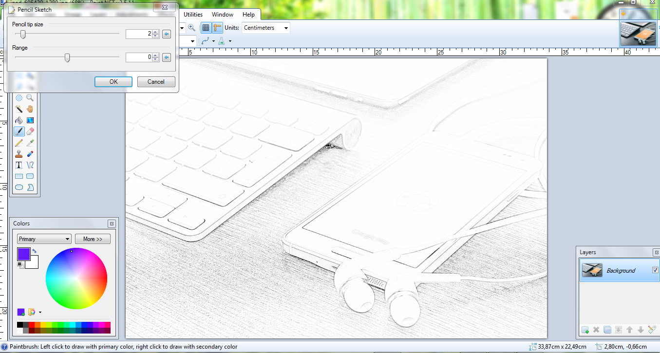
Task: Select the Freeform Shape tool
Action: click(x=30, y=187)
